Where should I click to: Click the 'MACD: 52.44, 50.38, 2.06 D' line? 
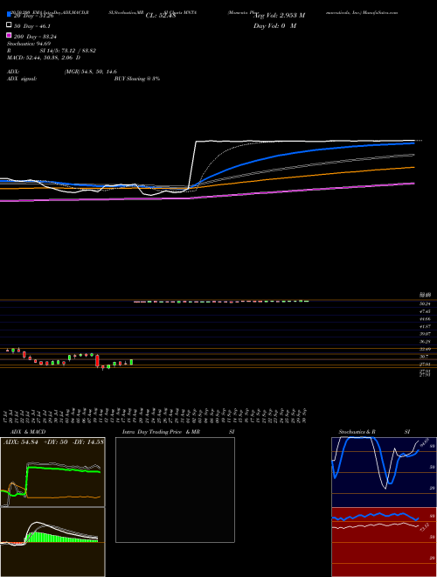pos(44,58)
